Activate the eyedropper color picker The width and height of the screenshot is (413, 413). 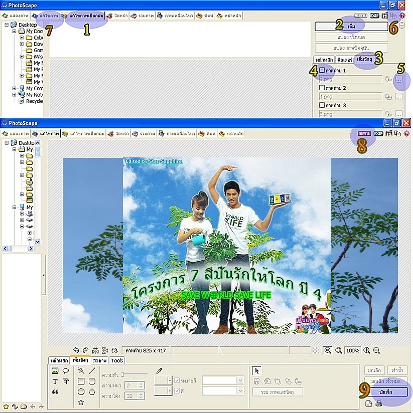point(159,371)
